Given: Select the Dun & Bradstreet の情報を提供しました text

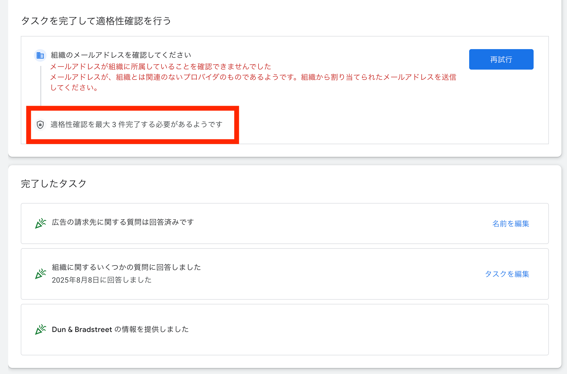Looking at the screenshot, I should tap(120, 329).
